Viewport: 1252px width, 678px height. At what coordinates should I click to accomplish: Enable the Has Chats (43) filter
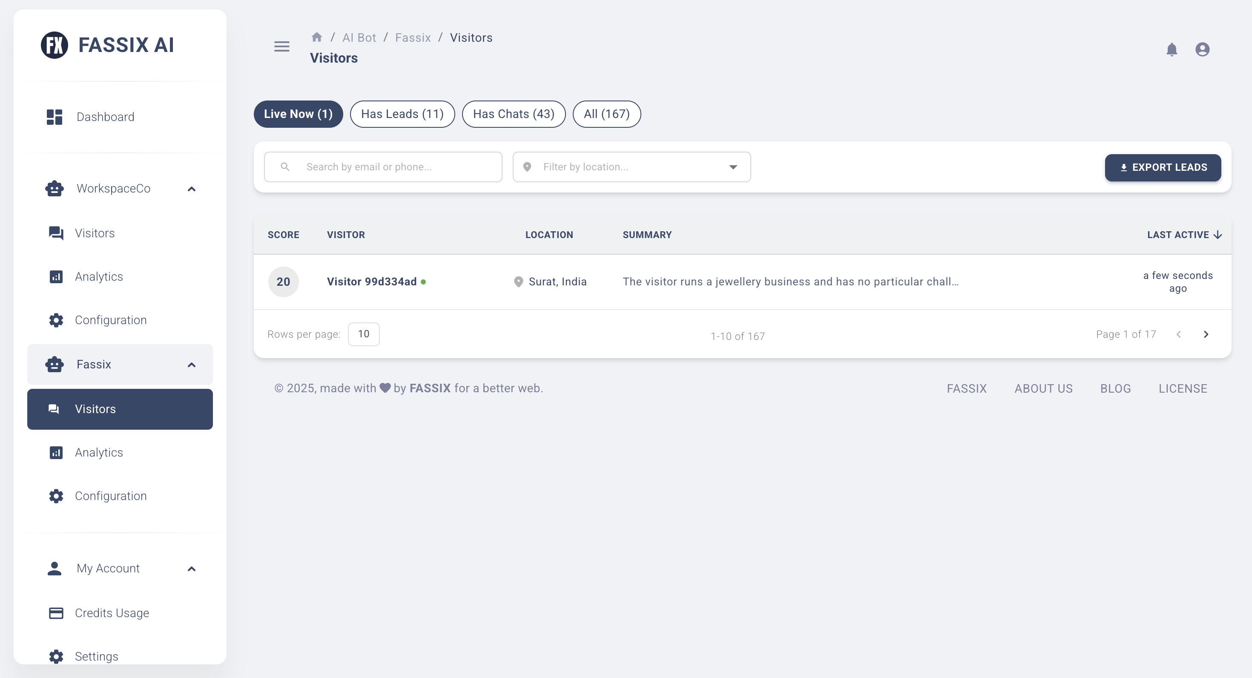coord(513,114)
